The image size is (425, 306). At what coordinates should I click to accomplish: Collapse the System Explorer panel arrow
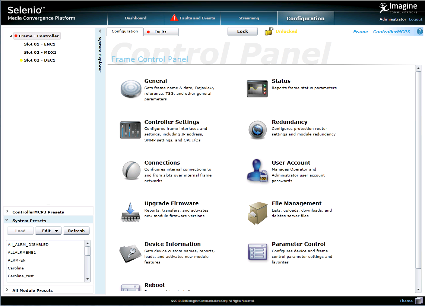[x=100, y=31]
